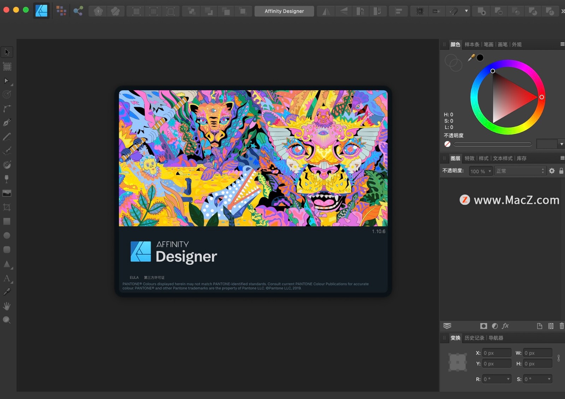Click the stroke/fill colour selector circles
This screenshot has height=399, width=565.
(x=453, y=62)
